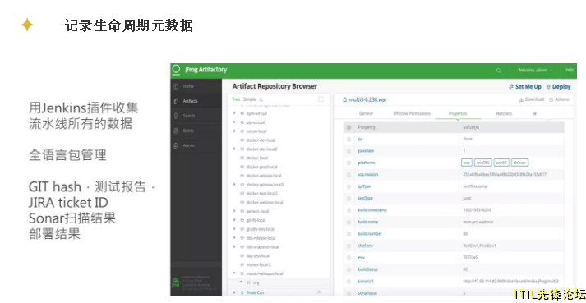Viewport: 586px width, 303px height.
Task: Expand the docker-release-local2 node
Action: 234,185
